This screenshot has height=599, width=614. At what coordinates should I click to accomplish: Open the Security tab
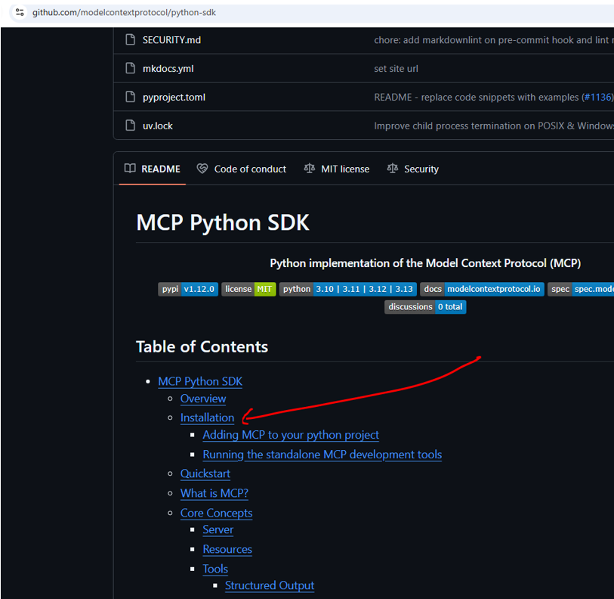coord(412,169)
